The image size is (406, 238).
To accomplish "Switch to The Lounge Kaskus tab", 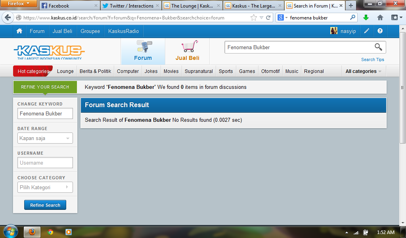I will 192,6.
